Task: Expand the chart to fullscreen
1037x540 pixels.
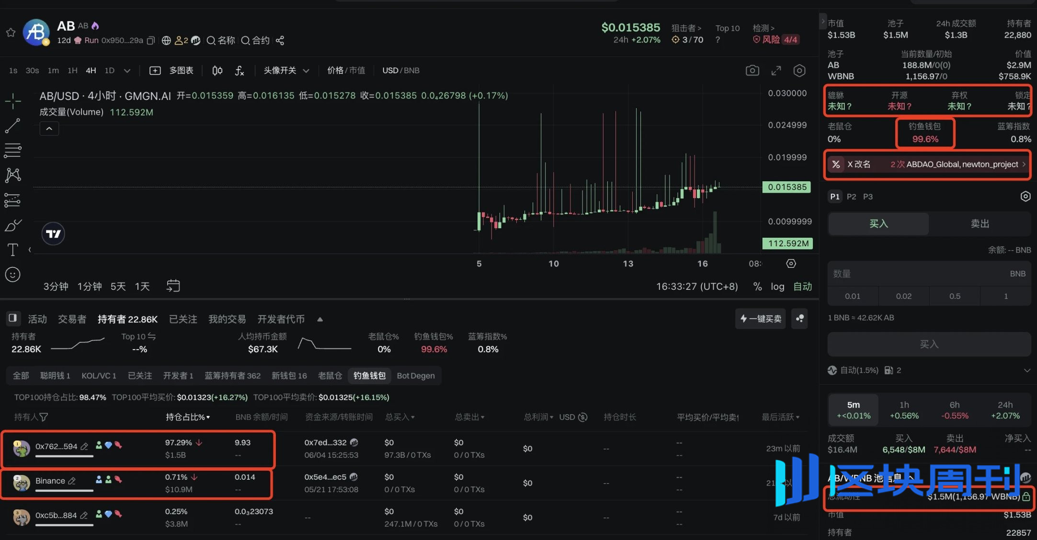Action: coord(776,71)
